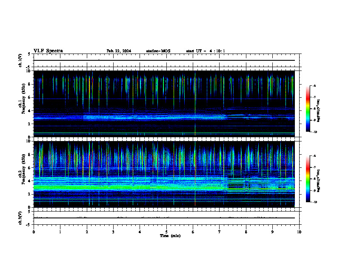This screenshot has width=337, height=260.
Task: Click the ch.1 colorbar log(PSD) label
Action: pyautogui.click(x=318, y=110)
